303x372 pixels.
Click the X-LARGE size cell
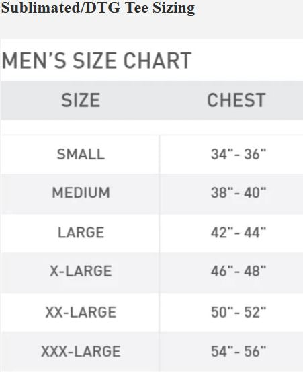coord(81,271)
